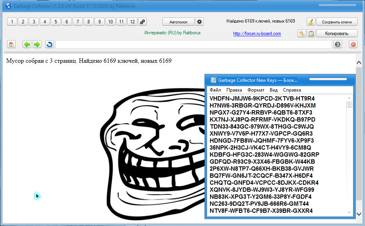Viewport: 365px width, 226px height.
Task: Navigate forward with green right arrow
Action: pyautogui.click(x=37, y=44)
